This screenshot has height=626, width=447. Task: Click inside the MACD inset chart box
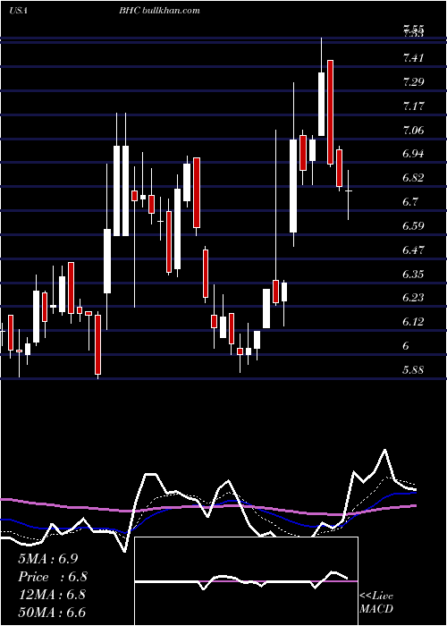click(246, 581)
